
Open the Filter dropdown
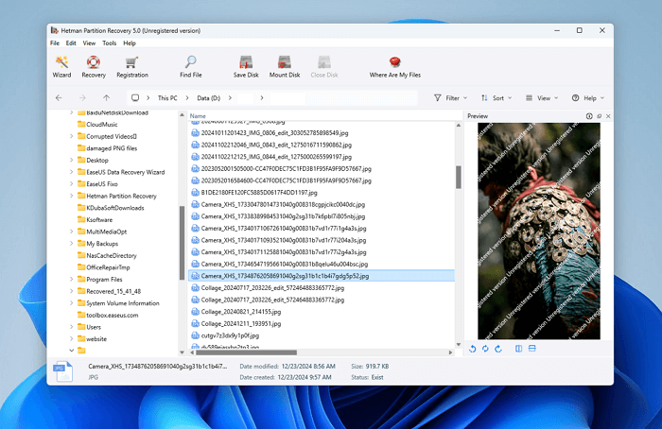450,97
